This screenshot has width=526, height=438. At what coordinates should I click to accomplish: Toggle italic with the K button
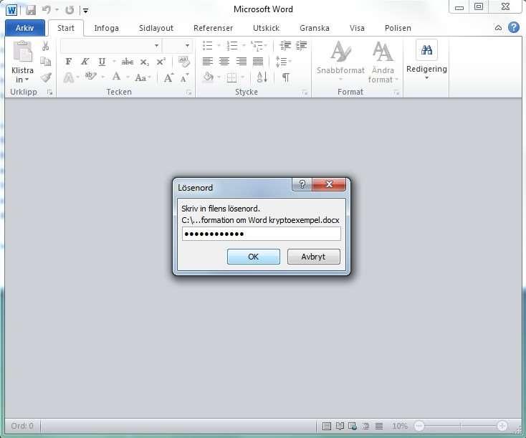[x=85, y=62]
